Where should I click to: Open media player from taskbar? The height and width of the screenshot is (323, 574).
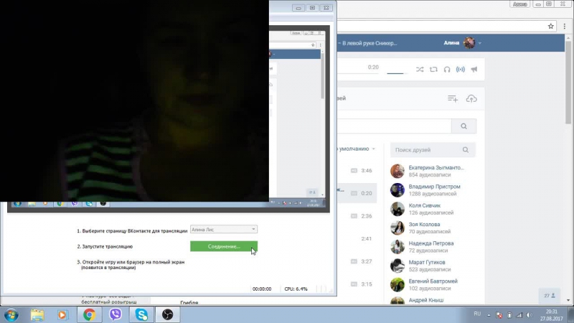62,314
